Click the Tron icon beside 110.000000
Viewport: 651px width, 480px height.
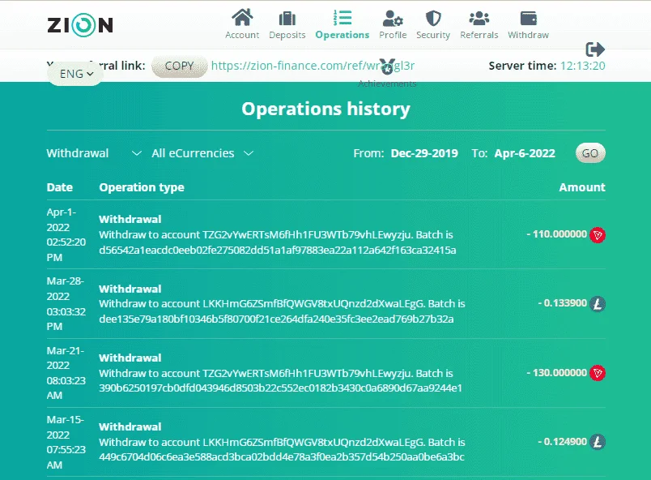598,235
